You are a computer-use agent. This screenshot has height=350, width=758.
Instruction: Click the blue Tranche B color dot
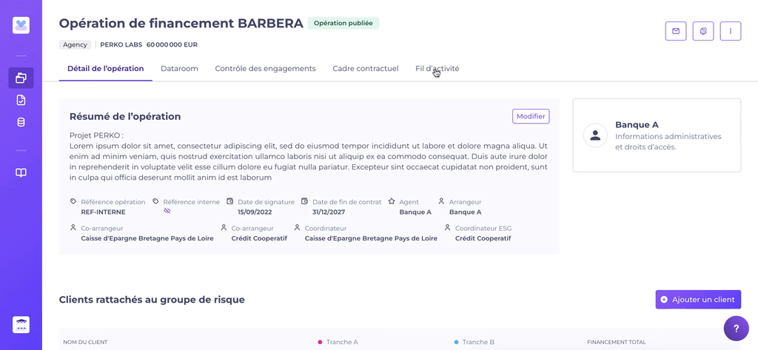tap(457, 342)
